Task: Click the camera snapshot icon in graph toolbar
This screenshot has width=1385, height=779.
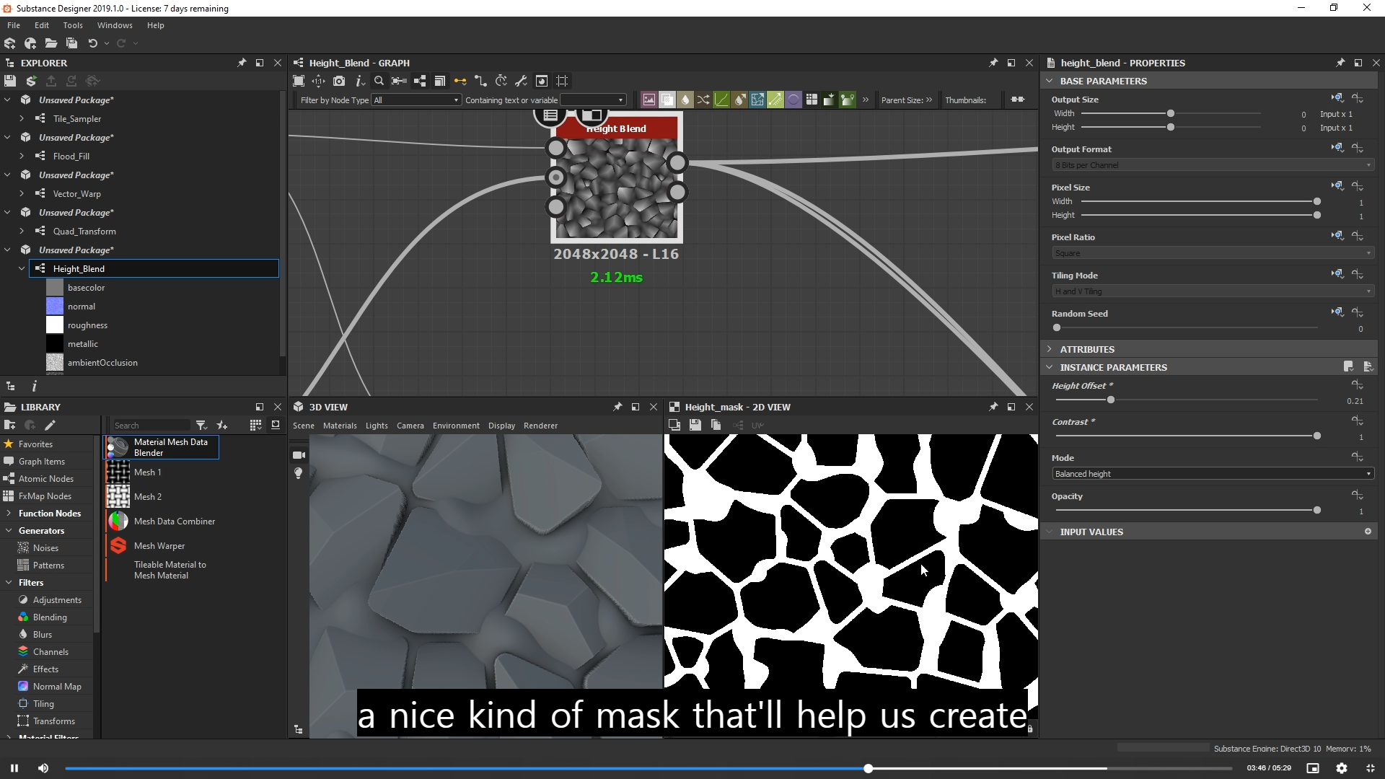Action: click(x=339, y=81)
